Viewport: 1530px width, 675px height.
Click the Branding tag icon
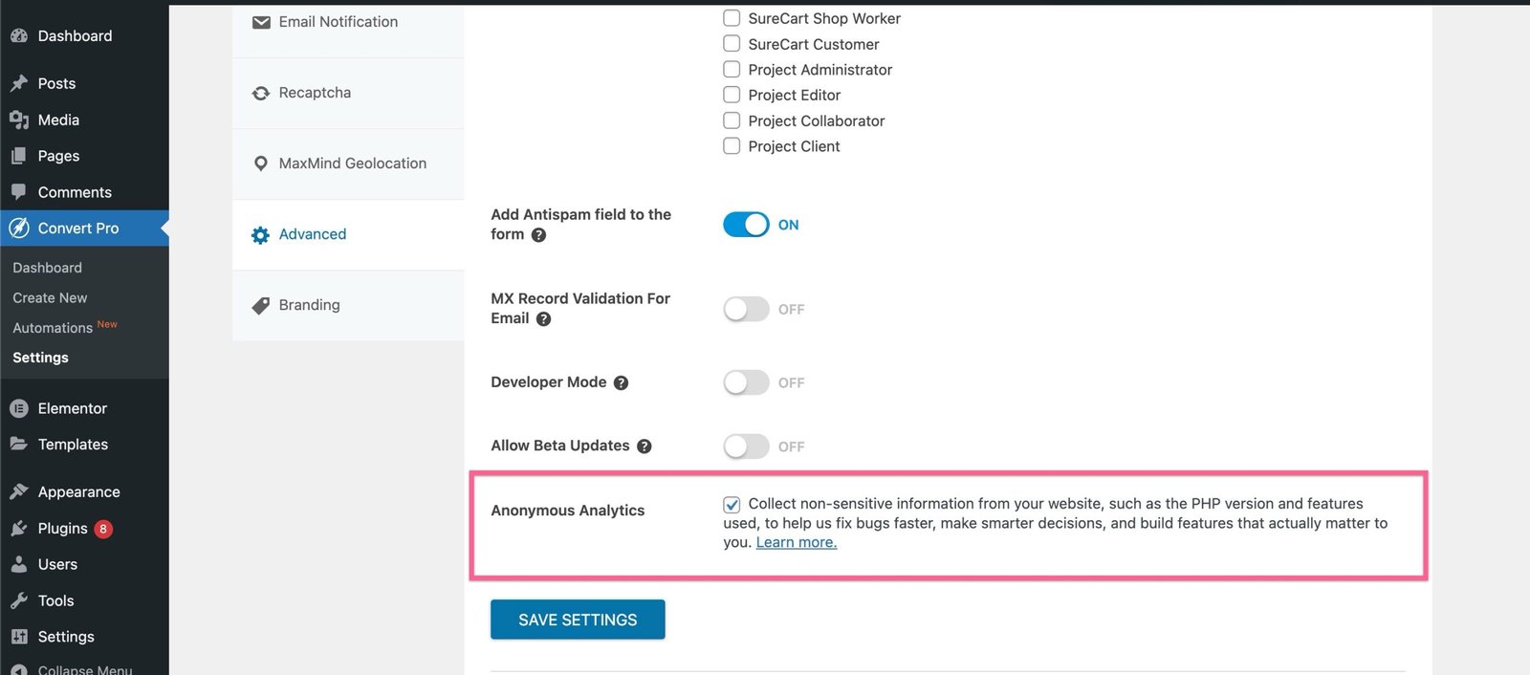click(x=260, y=306)
